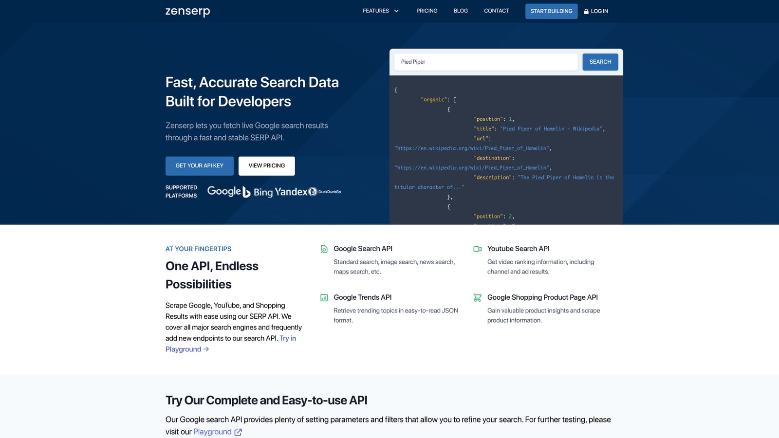The width and height of the screenshot is (779, 438).
Task: Click the AT YOUR FINGERTIPS label
Action: pos(198,249)
